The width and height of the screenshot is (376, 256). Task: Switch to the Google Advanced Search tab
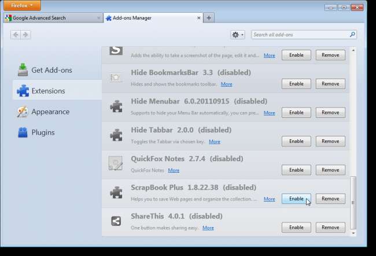pos(53,18)
